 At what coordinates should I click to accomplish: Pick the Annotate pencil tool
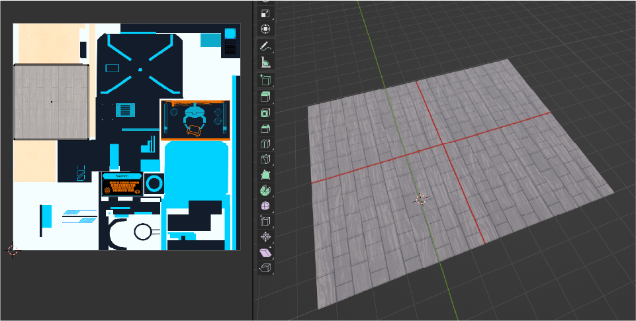265,47
